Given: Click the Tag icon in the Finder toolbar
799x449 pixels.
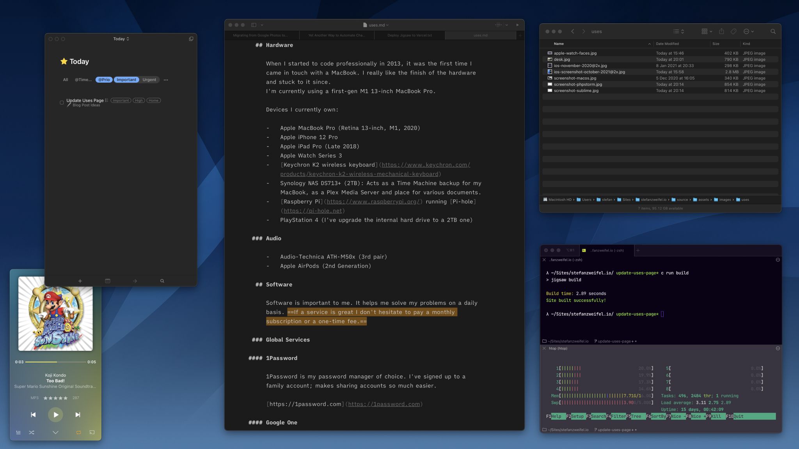Looking at the screenshot, I should pyautogui.click(x=734, y=31).
